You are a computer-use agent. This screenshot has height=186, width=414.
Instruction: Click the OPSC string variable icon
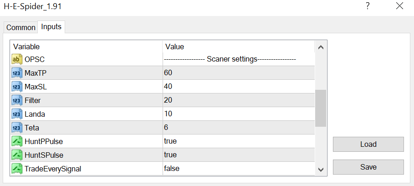point(17,59)
